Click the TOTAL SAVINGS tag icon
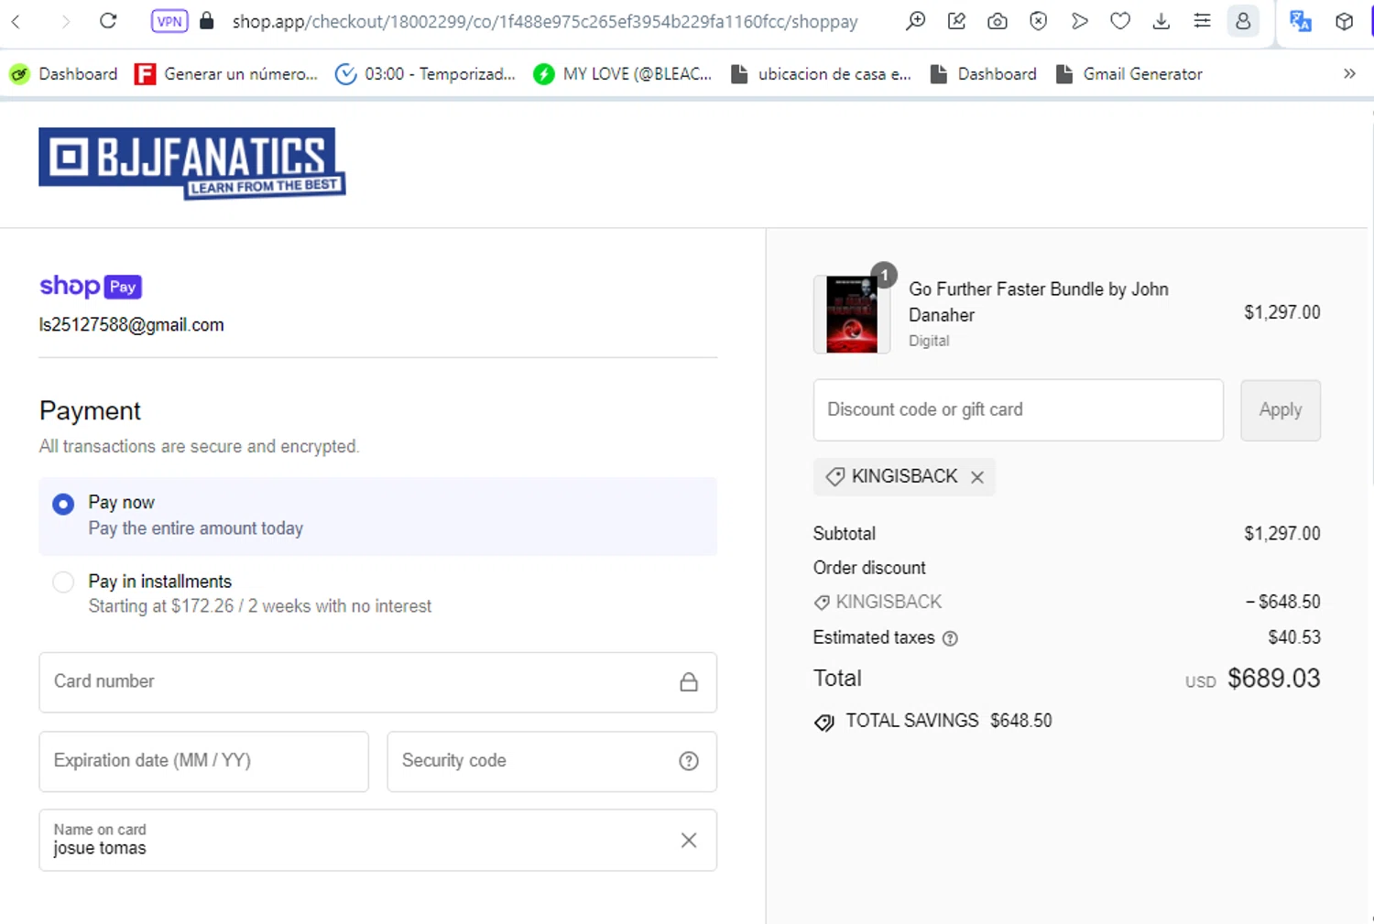The width and height of the screenshot is (1374, 924). coord(824,723)
